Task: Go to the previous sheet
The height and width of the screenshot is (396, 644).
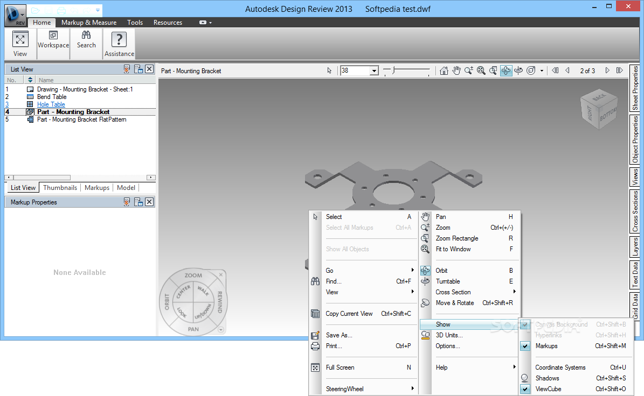Action: pos(567,70)
